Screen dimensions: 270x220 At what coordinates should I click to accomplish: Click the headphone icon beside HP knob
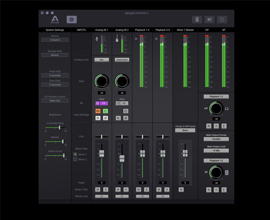click(227, 109)
